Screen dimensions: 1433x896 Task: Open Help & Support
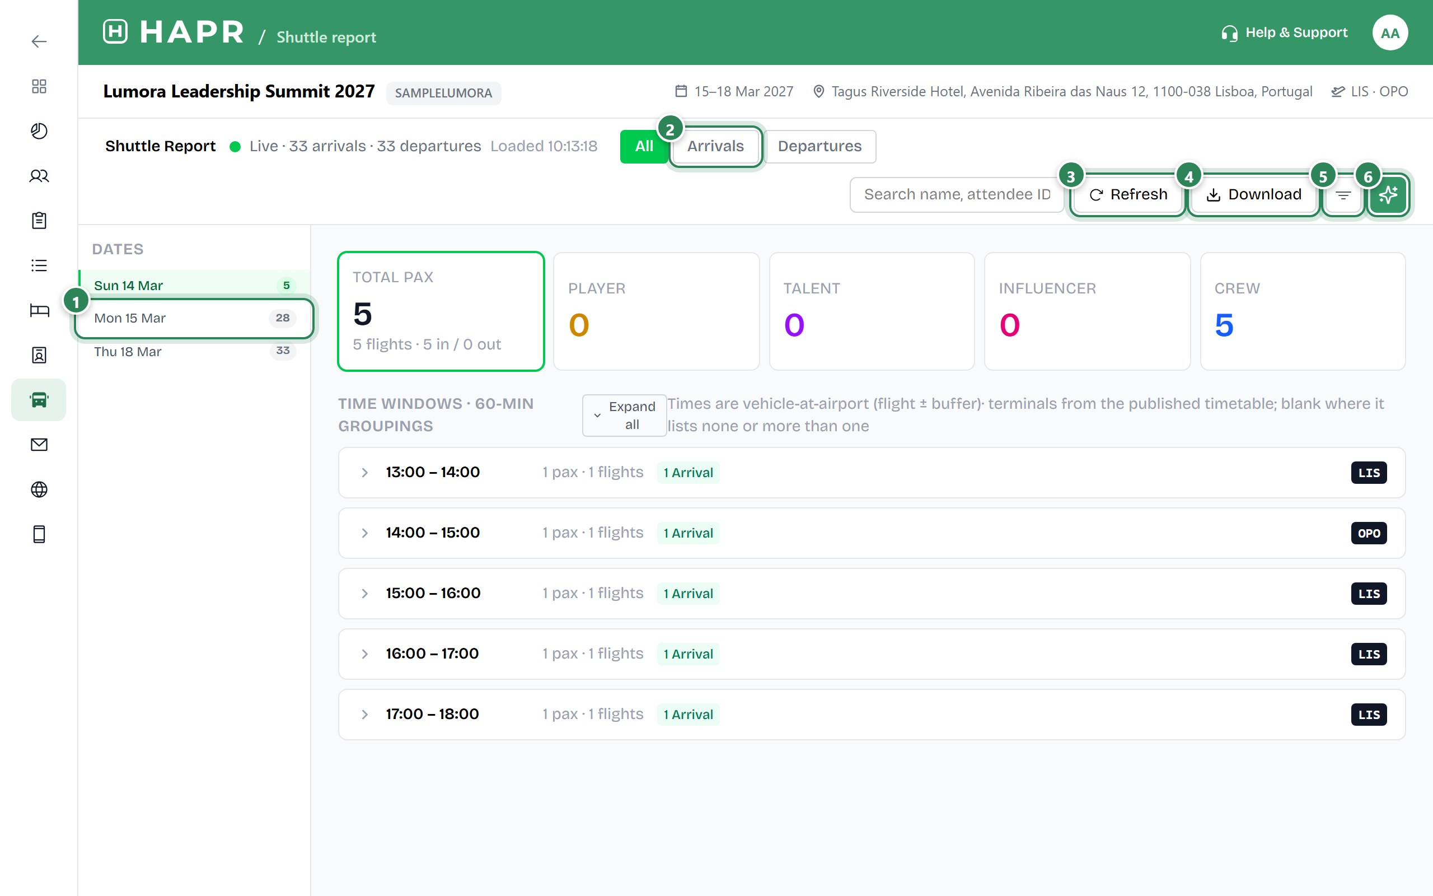[1284, 32]
